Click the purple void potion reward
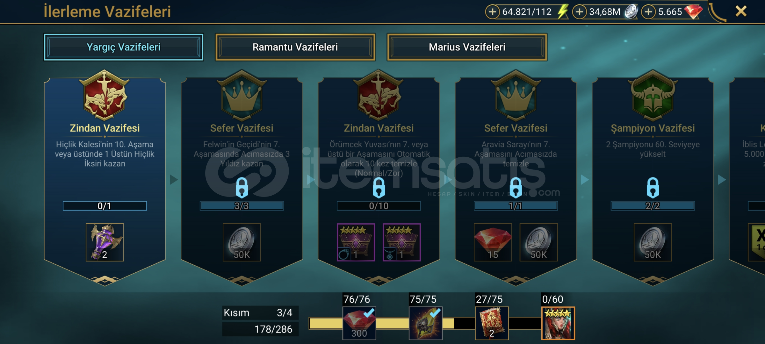Image resolution: width=765 pixels, height=344 pixels. click(x=105, y=242)
